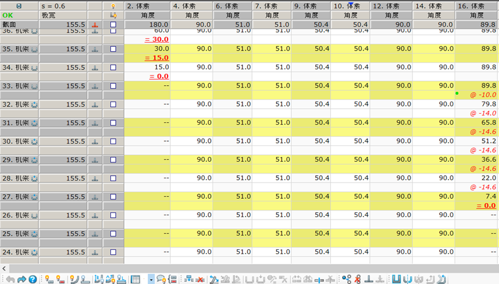The width and height of the screenshot is (499, 284).
Task: Click the @ -14.0 value under row 32
Action: [483, 113]
